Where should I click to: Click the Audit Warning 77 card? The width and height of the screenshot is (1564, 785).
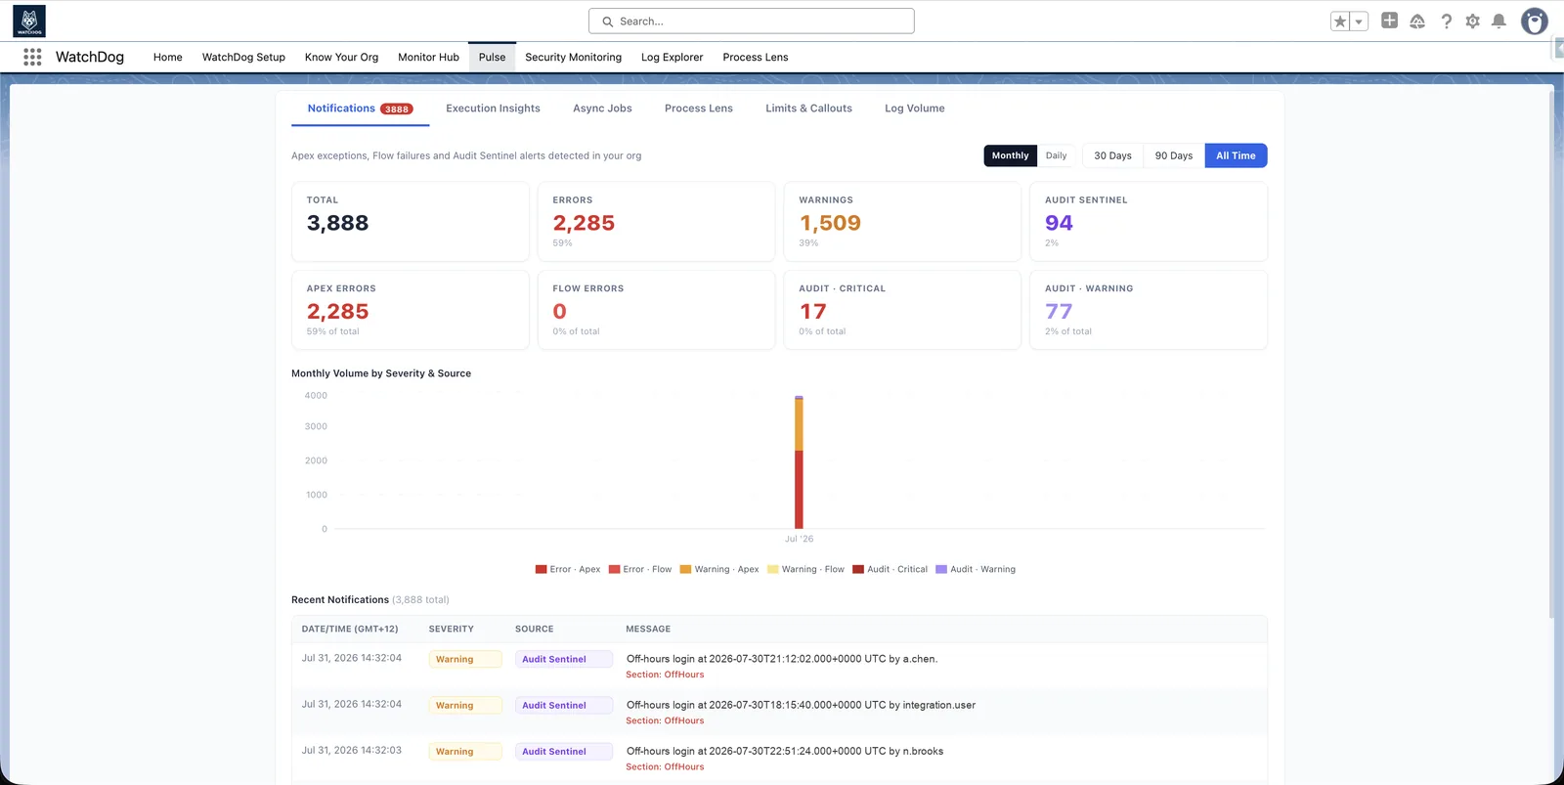tap(1149, 310)
